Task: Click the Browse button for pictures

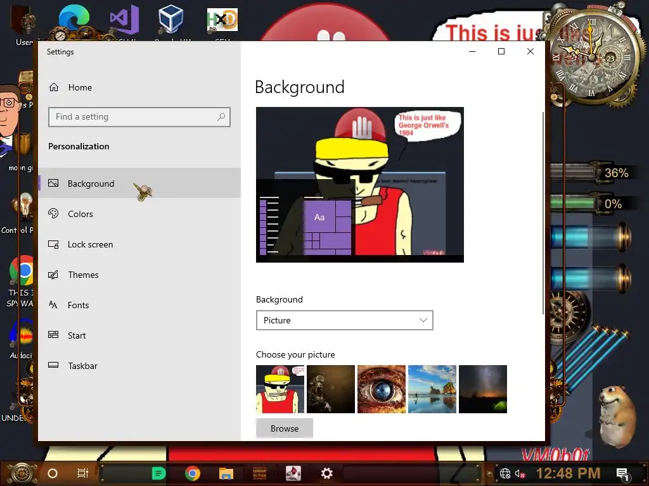Action: (285, 428)
